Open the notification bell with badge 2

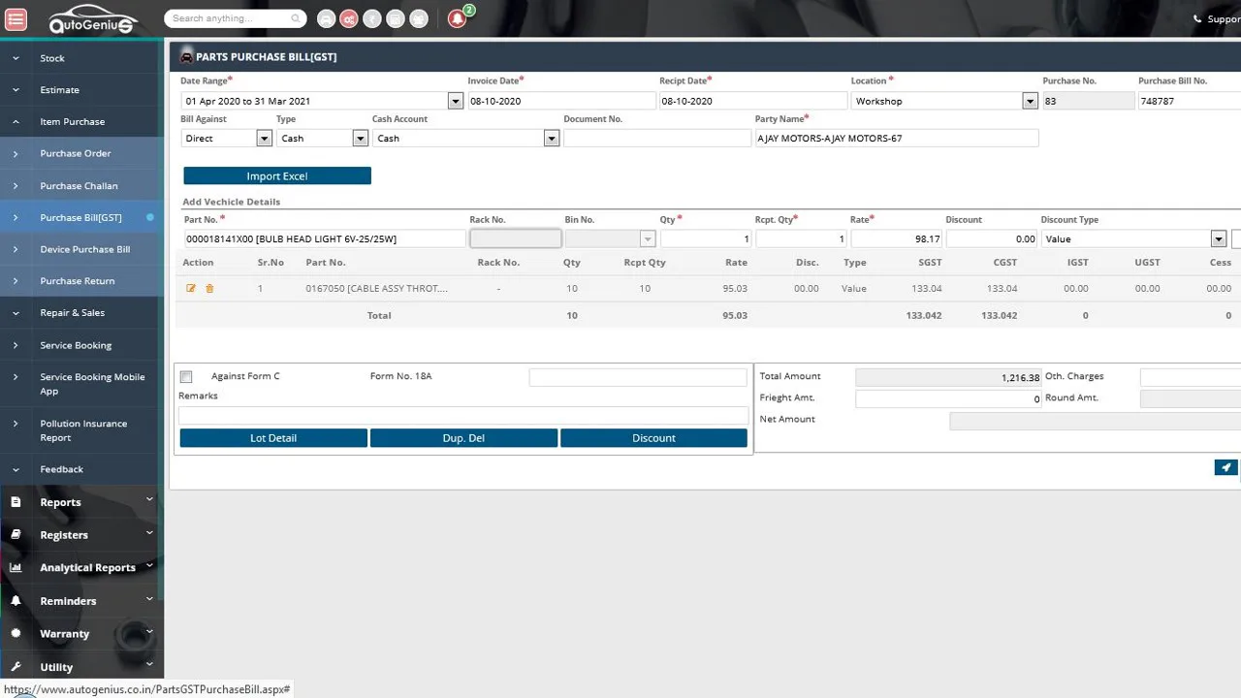tap(458, 18)
